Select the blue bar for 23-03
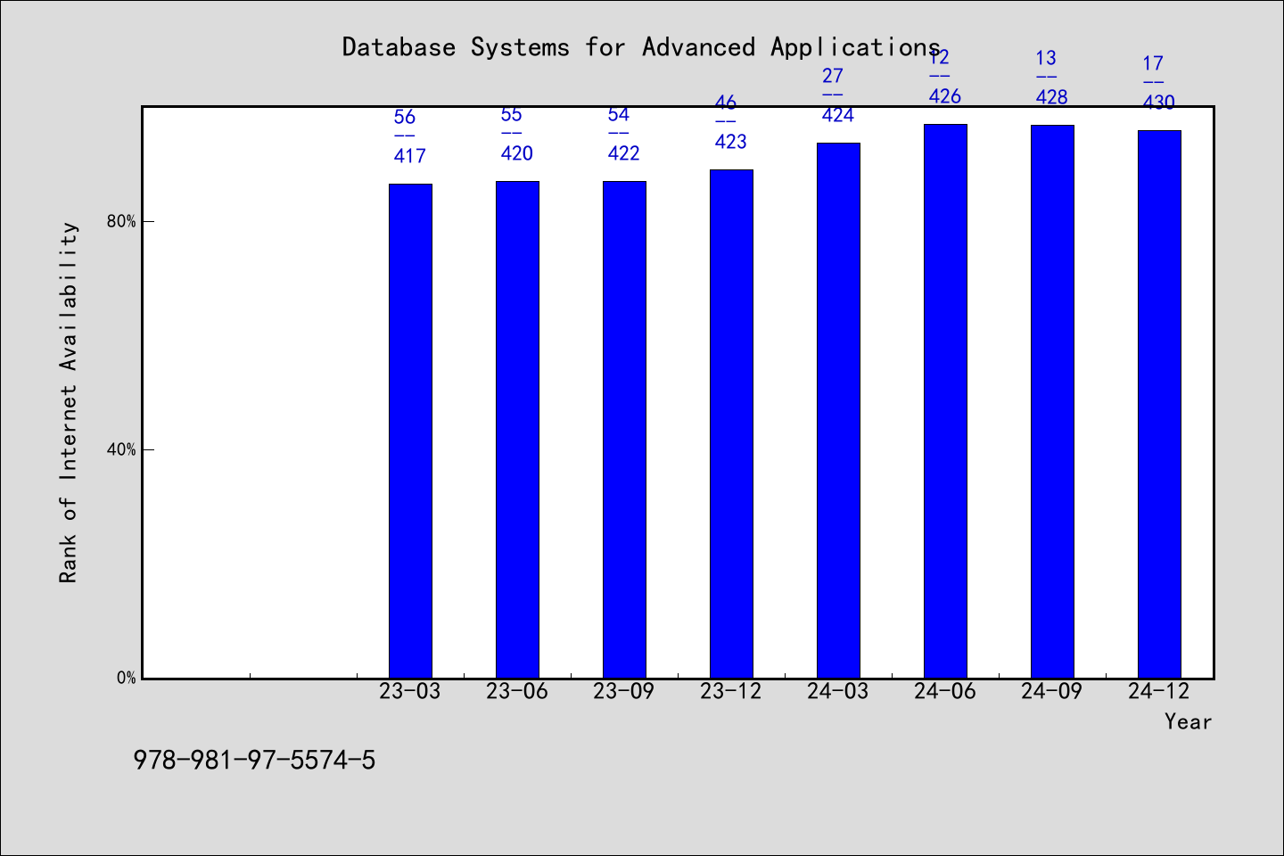 tap(410, 431)
